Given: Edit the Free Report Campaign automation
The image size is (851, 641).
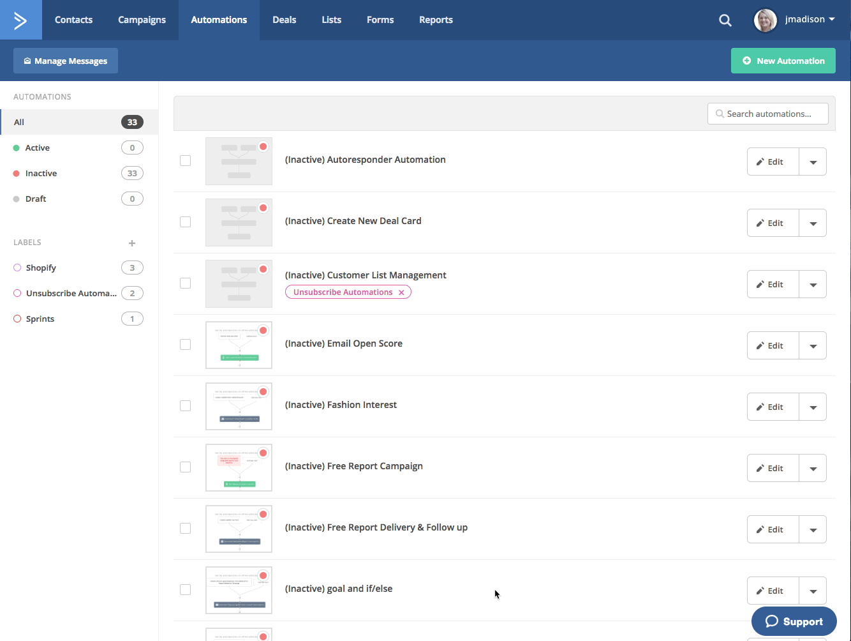Looking at the screenshot, I should coord(773,468).
